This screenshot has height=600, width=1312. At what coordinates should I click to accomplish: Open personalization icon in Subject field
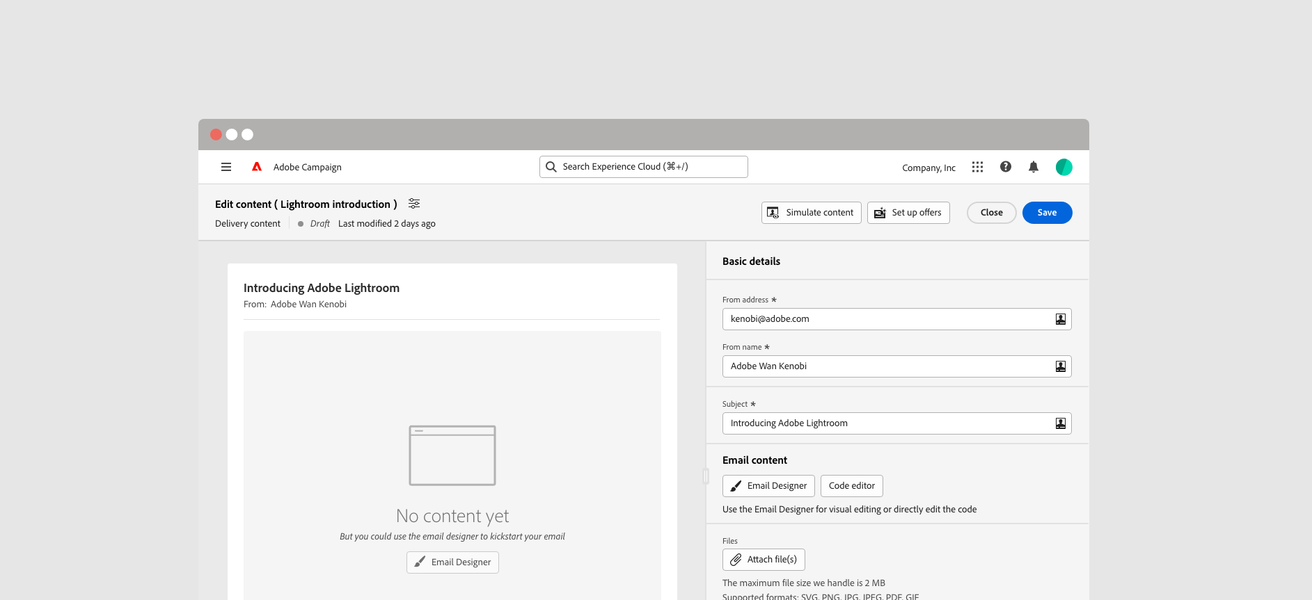pyautogui.click(x=1061, y=423)
